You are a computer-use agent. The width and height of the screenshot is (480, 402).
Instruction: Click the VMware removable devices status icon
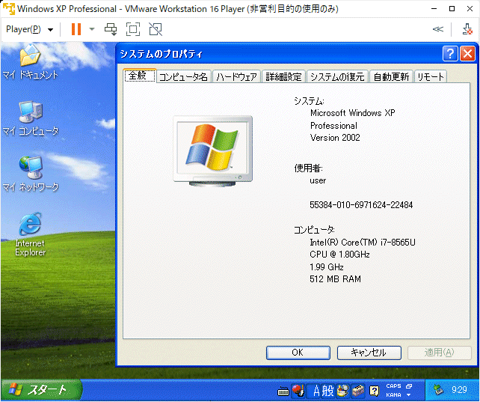(x=467, y=29)
